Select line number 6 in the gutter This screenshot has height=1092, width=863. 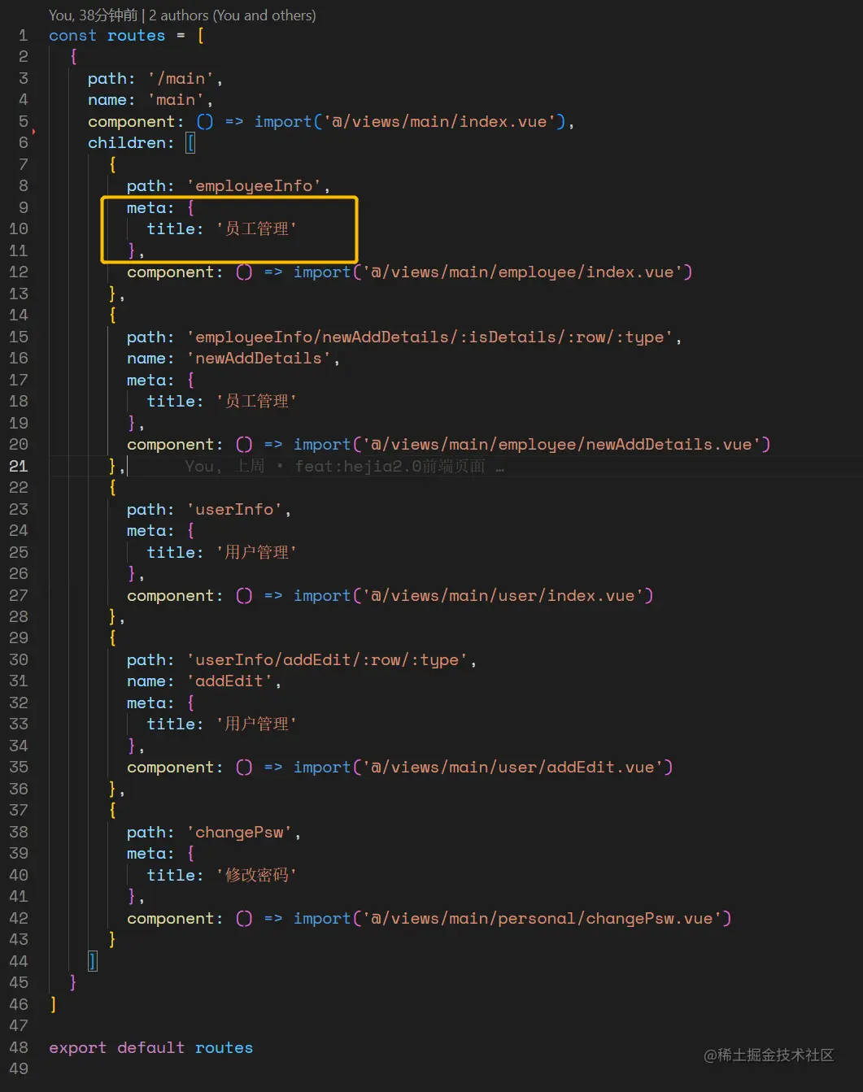pos(24,142)
